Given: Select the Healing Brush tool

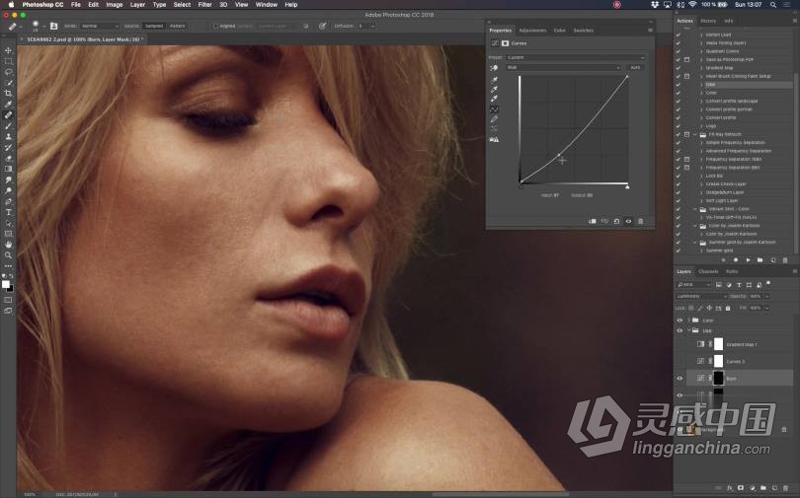Looking at the screenshot, I should (8, 115).
